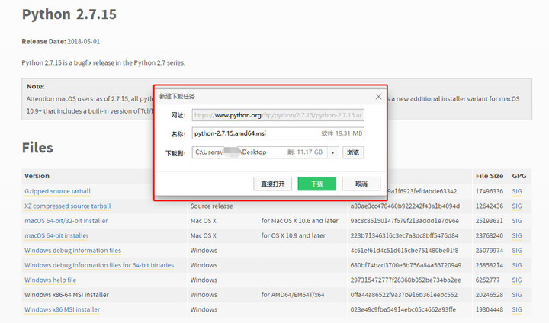549x323 pixels.
Task: Click the URL address field
Action: pyautogui.click(x=278, y=115)
